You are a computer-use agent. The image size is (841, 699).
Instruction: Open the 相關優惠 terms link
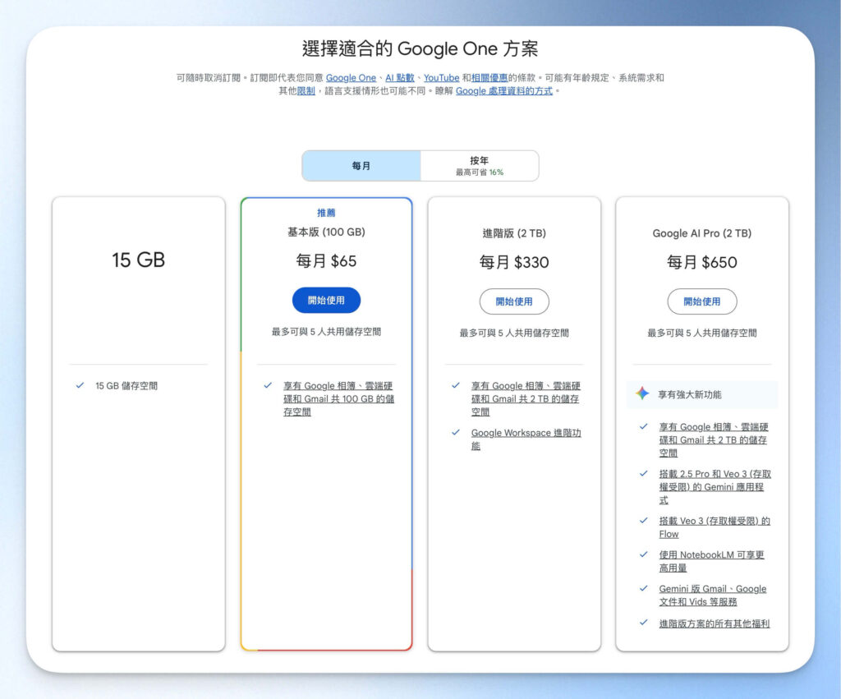[x=489, y=78]
